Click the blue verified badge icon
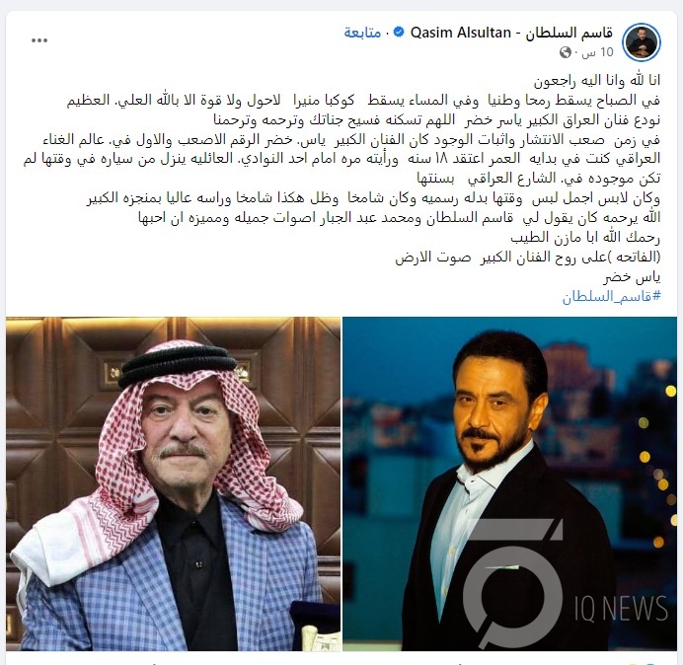Image resolution: width=683 pixels, height=665 pixels. coord(399,32)
